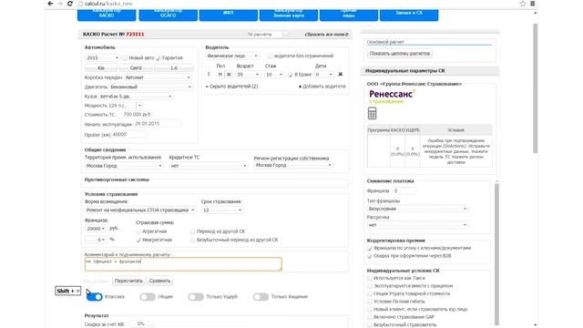
Task: Reload the browser page
Action: click(x=70, y=4)
